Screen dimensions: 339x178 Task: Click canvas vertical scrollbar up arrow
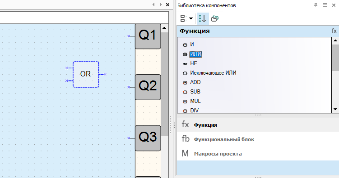pyautogui.click(x=164, y=28)
